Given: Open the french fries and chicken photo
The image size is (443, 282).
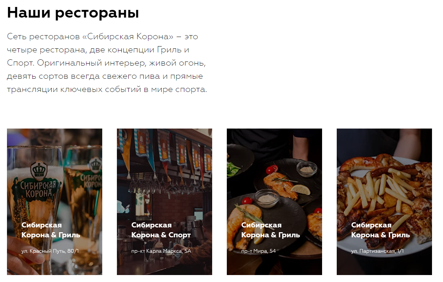Looking at the screenshot, I should (384, 201).
